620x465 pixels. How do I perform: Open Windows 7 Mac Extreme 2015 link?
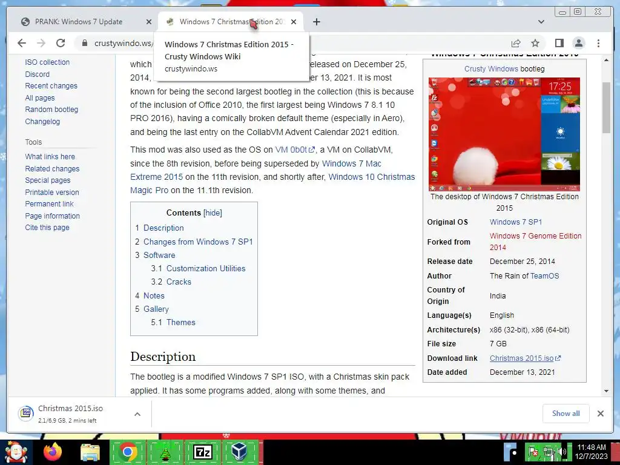[x=352, y=163]
